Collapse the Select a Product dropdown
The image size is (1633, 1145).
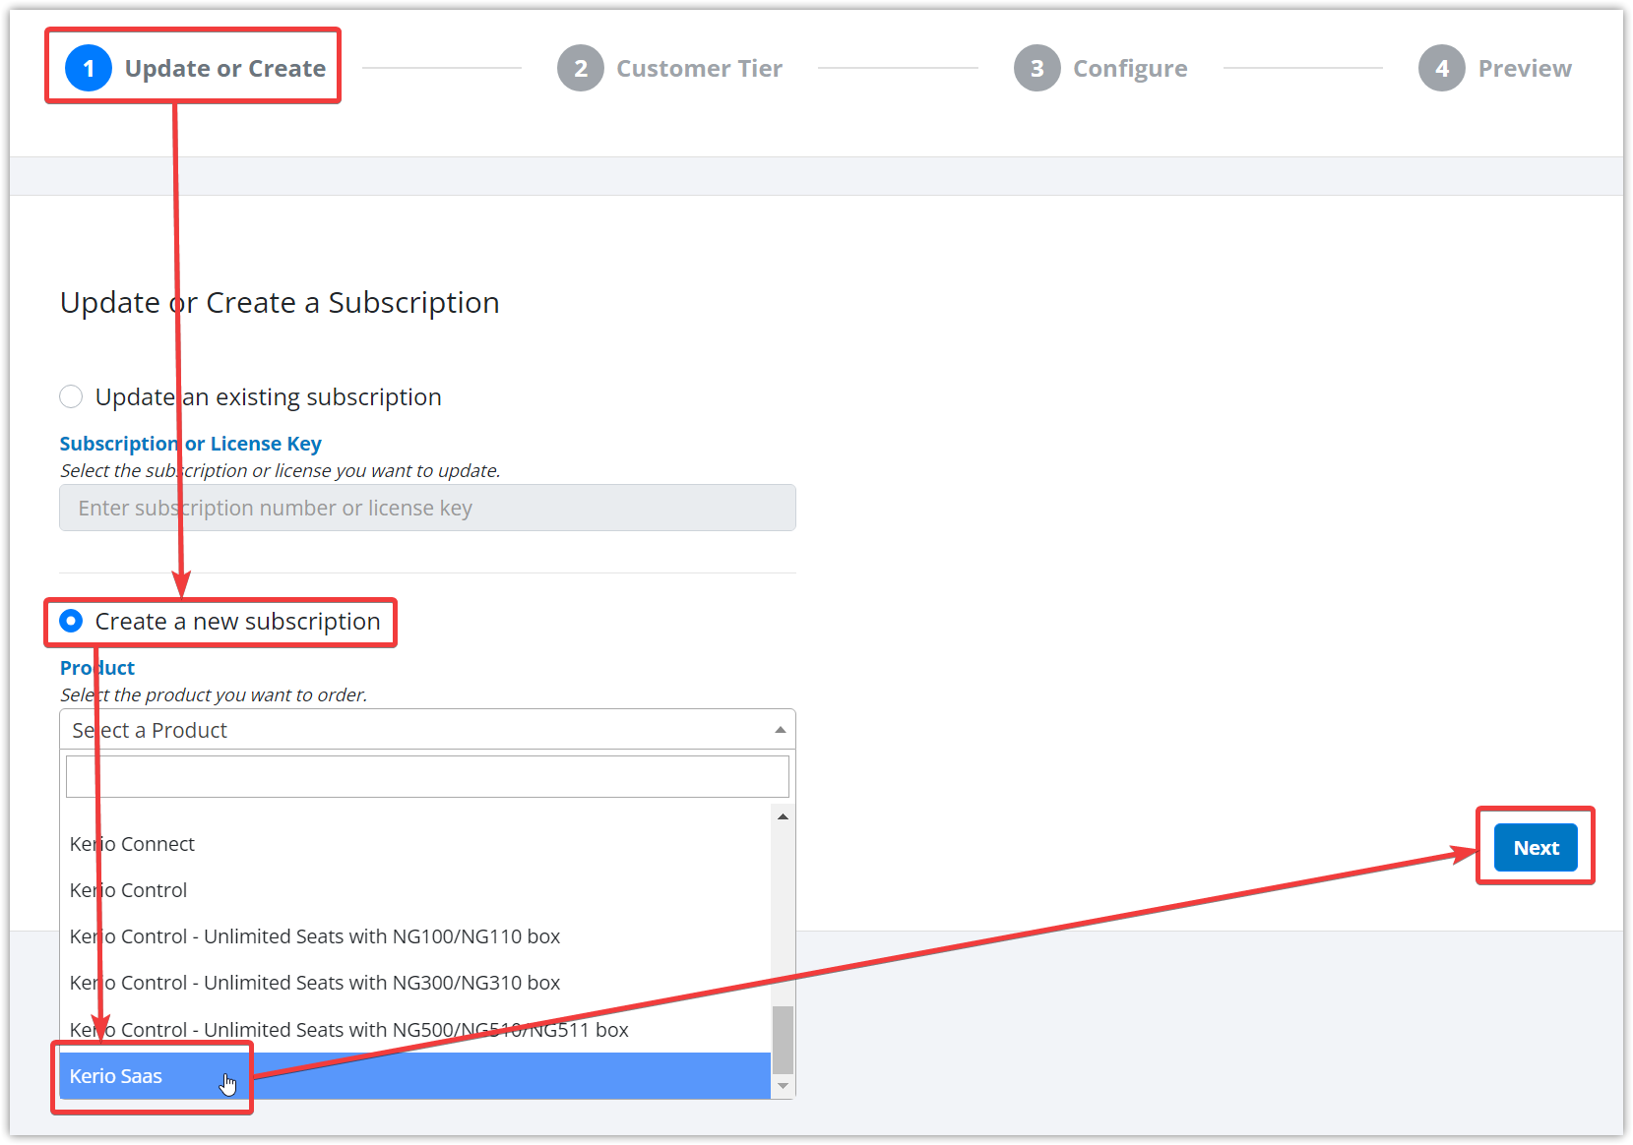click(x=427, y=730)
